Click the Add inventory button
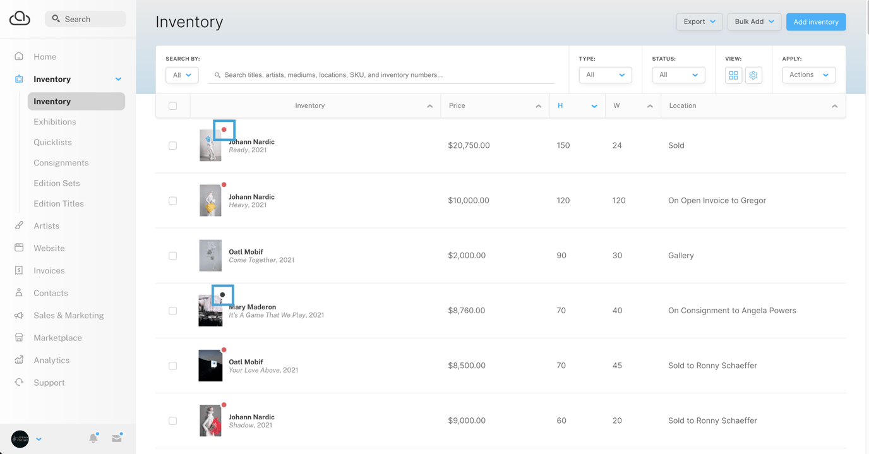Screen dimensions: 869x454 (815, 21)
